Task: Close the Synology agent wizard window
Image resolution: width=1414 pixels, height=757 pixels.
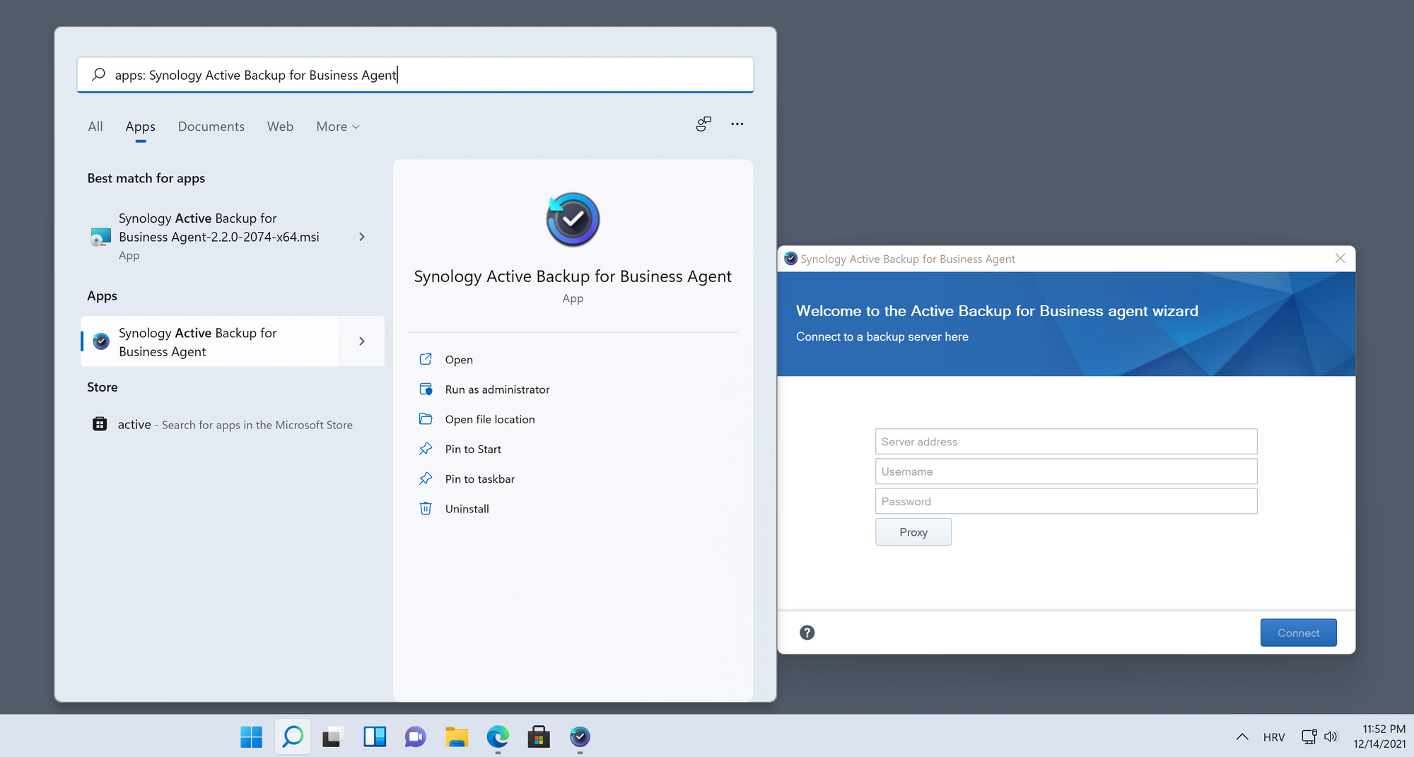Action: [x=1340, y=259]
